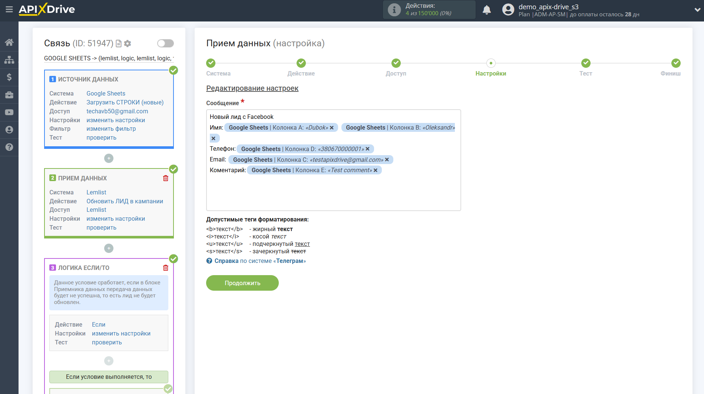
Task: Open connection settings gear icon
Action: (x=128, y=44)
